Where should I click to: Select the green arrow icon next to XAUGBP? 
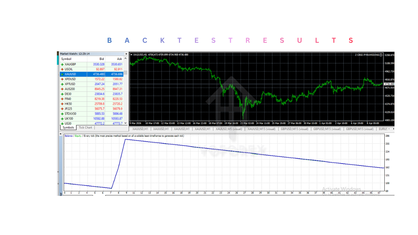(x=62, y=64)
